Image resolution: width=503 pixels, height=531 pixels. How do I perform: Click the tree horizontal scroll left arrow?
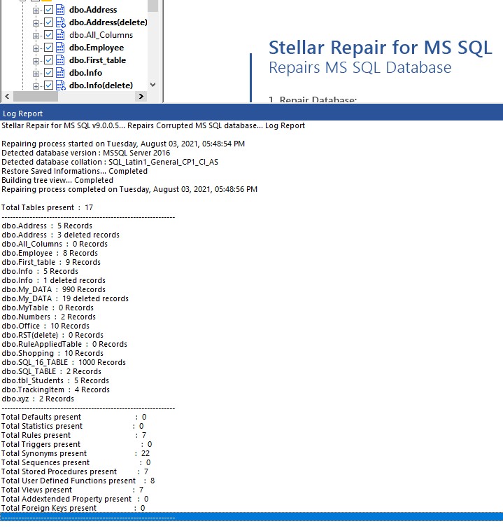click(x=7, y=97)
